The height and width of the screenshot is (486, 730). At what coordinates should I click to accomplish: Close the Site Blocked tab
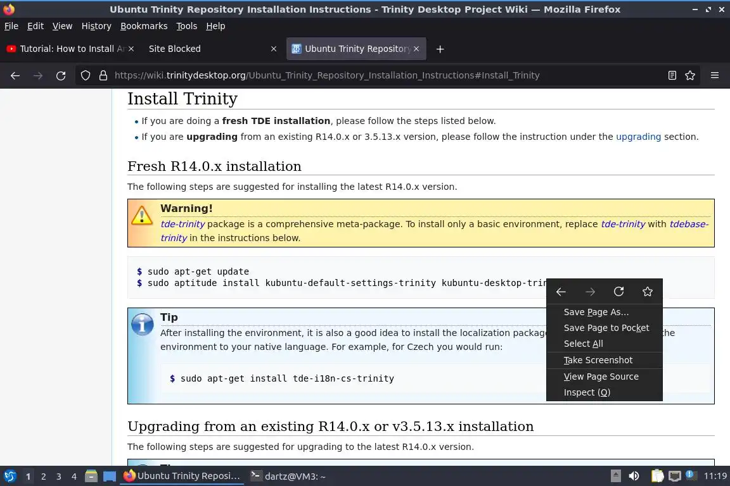(x=274, y=49)
